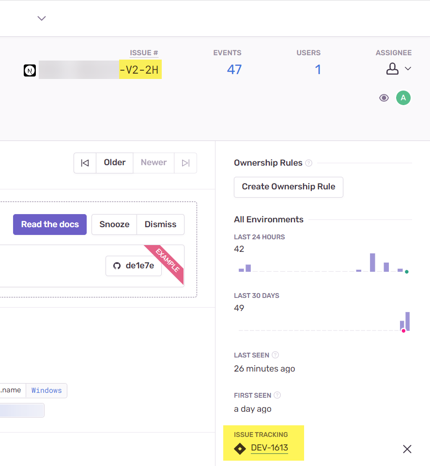This screenshot has width=430, height=466.
Task: Jump to the newest event
Action: (185, 163)
